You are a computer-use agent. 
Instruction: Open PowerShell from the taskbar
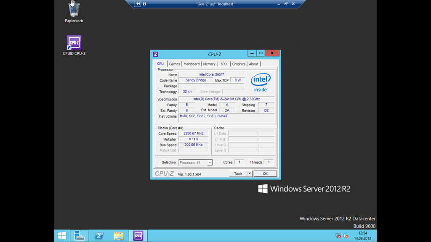pyautogui.click(x=99, y=236)
